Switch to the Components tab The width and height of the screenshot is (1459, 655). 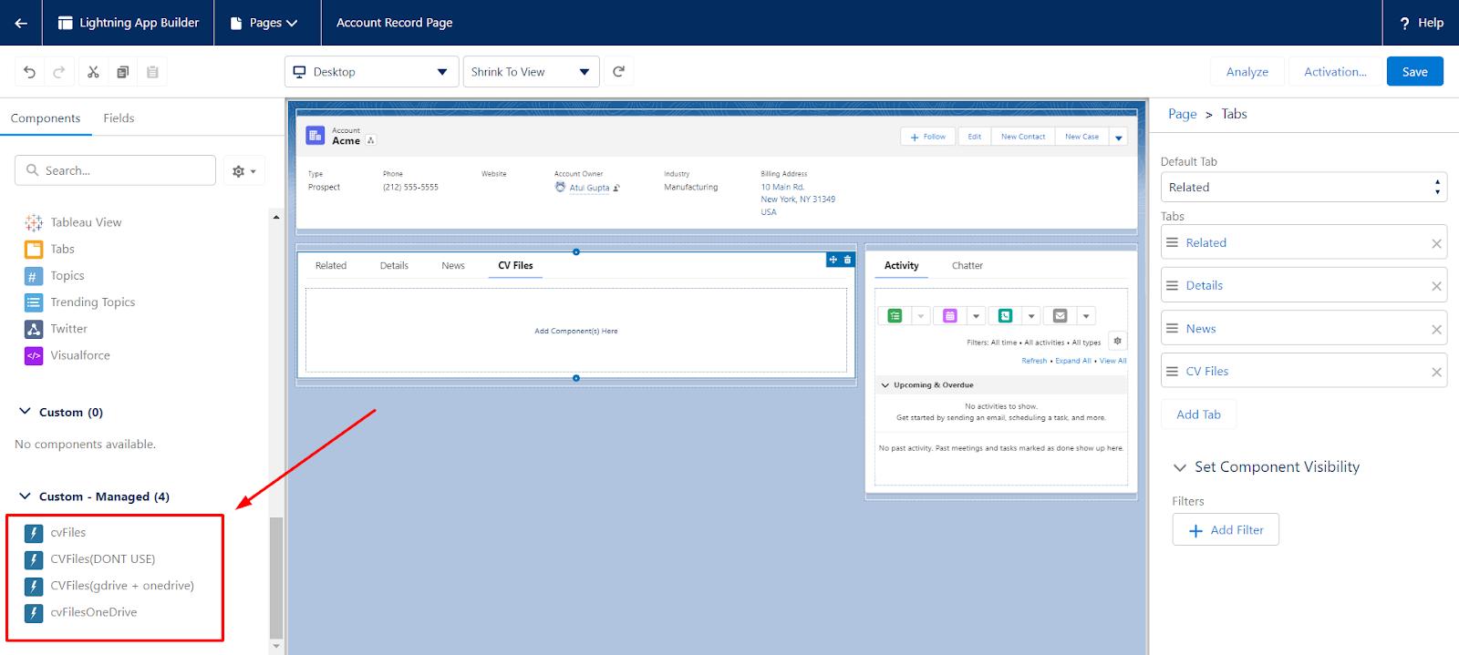pyautogui.click(x=46, y=118)
